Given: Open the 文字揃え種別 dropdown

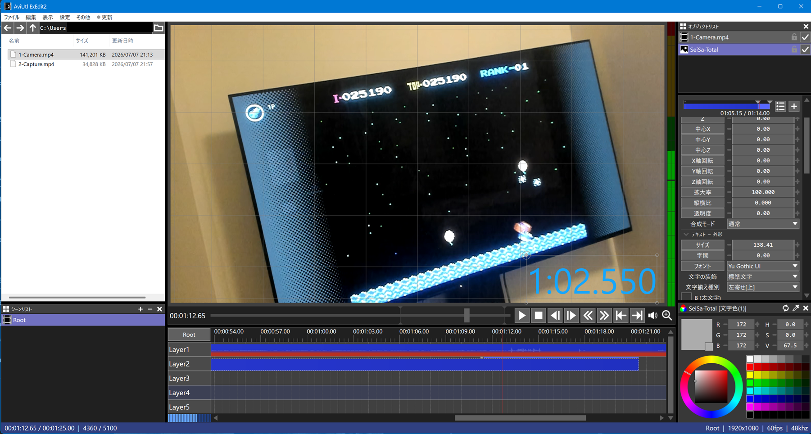Looking at the screenshot, I should pyautogui.click(x=763, y=287).
